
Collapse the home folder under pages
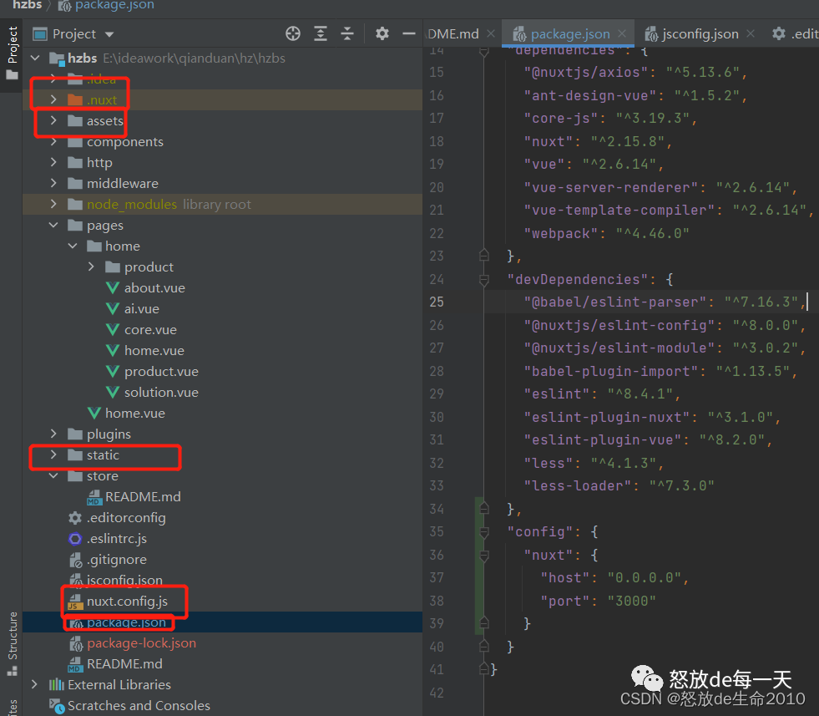click(x=73, y=246)
